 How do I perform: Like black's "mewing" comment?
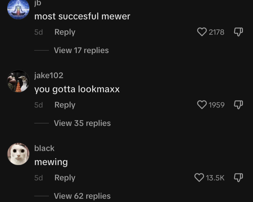click(199, 178)
